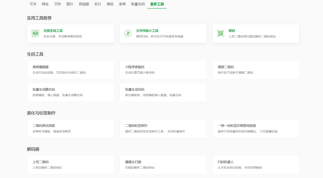Viewport: 323px width, 178px height.
Task: Switch to the 文本 tab
Action: click(x=33, y=4)
